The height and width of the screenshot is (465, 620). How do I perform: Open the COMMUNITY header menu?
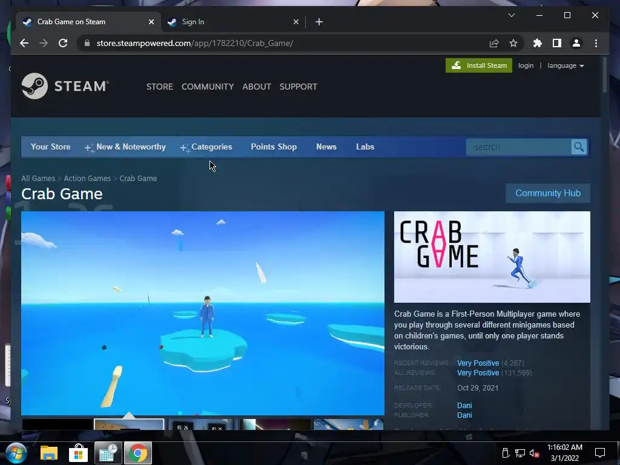pos(208,87)
